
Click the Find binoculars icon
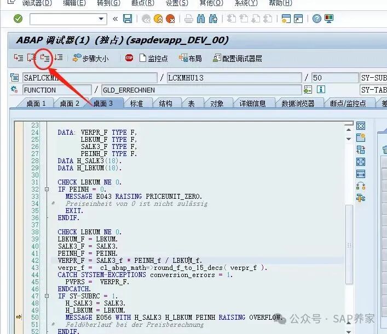pos(201,19)
